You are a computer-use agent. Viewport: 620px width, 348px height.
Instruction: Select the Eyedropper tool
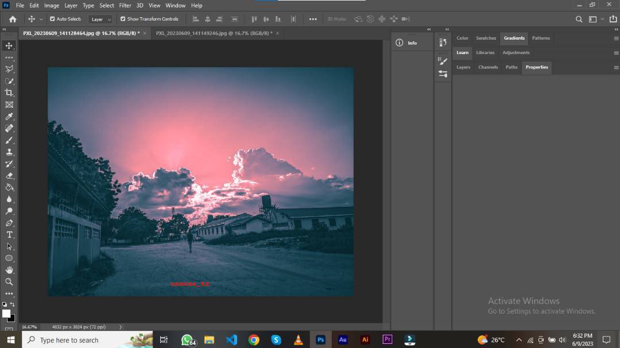click(x=9, y=116)
